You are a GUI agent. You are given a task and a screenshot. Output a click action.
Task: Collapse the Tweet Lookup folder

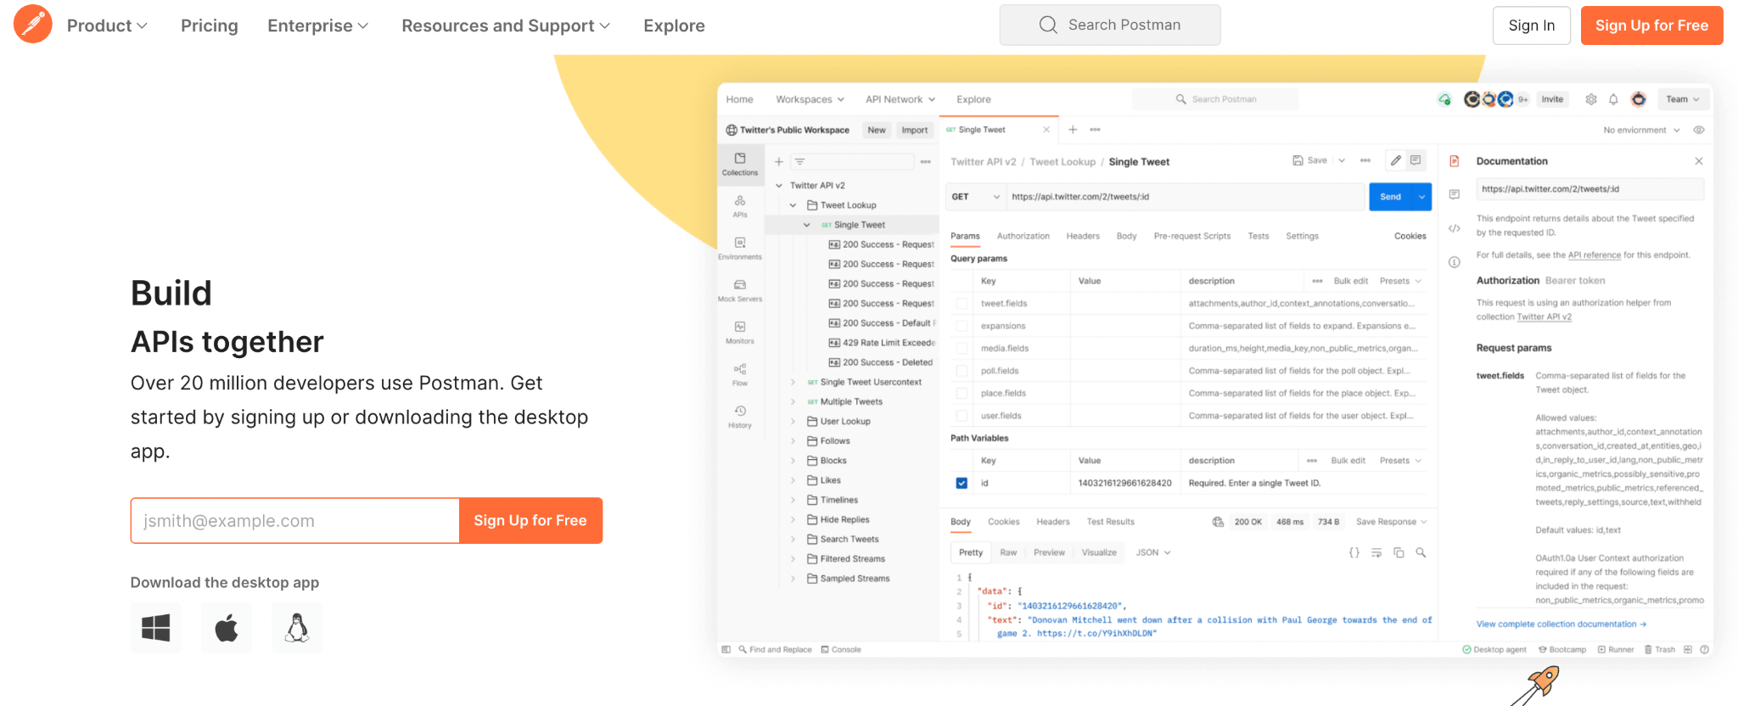point(793,205)
